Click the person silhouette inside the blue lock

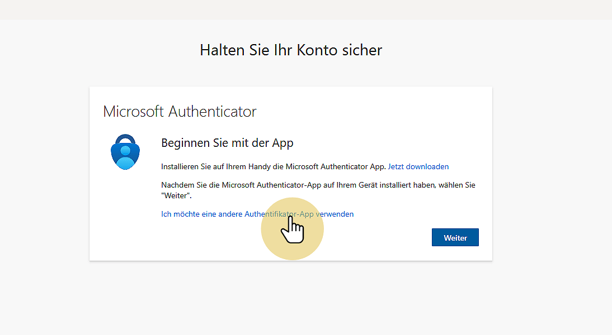pos(126,155)
